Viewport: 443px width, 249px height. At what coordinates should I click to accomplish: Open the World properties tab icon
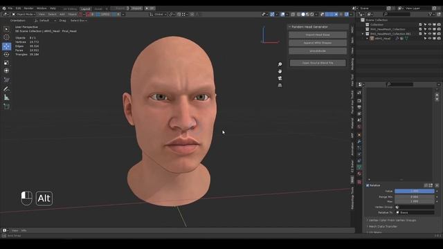pyautogui.click(x=359, y=127)
